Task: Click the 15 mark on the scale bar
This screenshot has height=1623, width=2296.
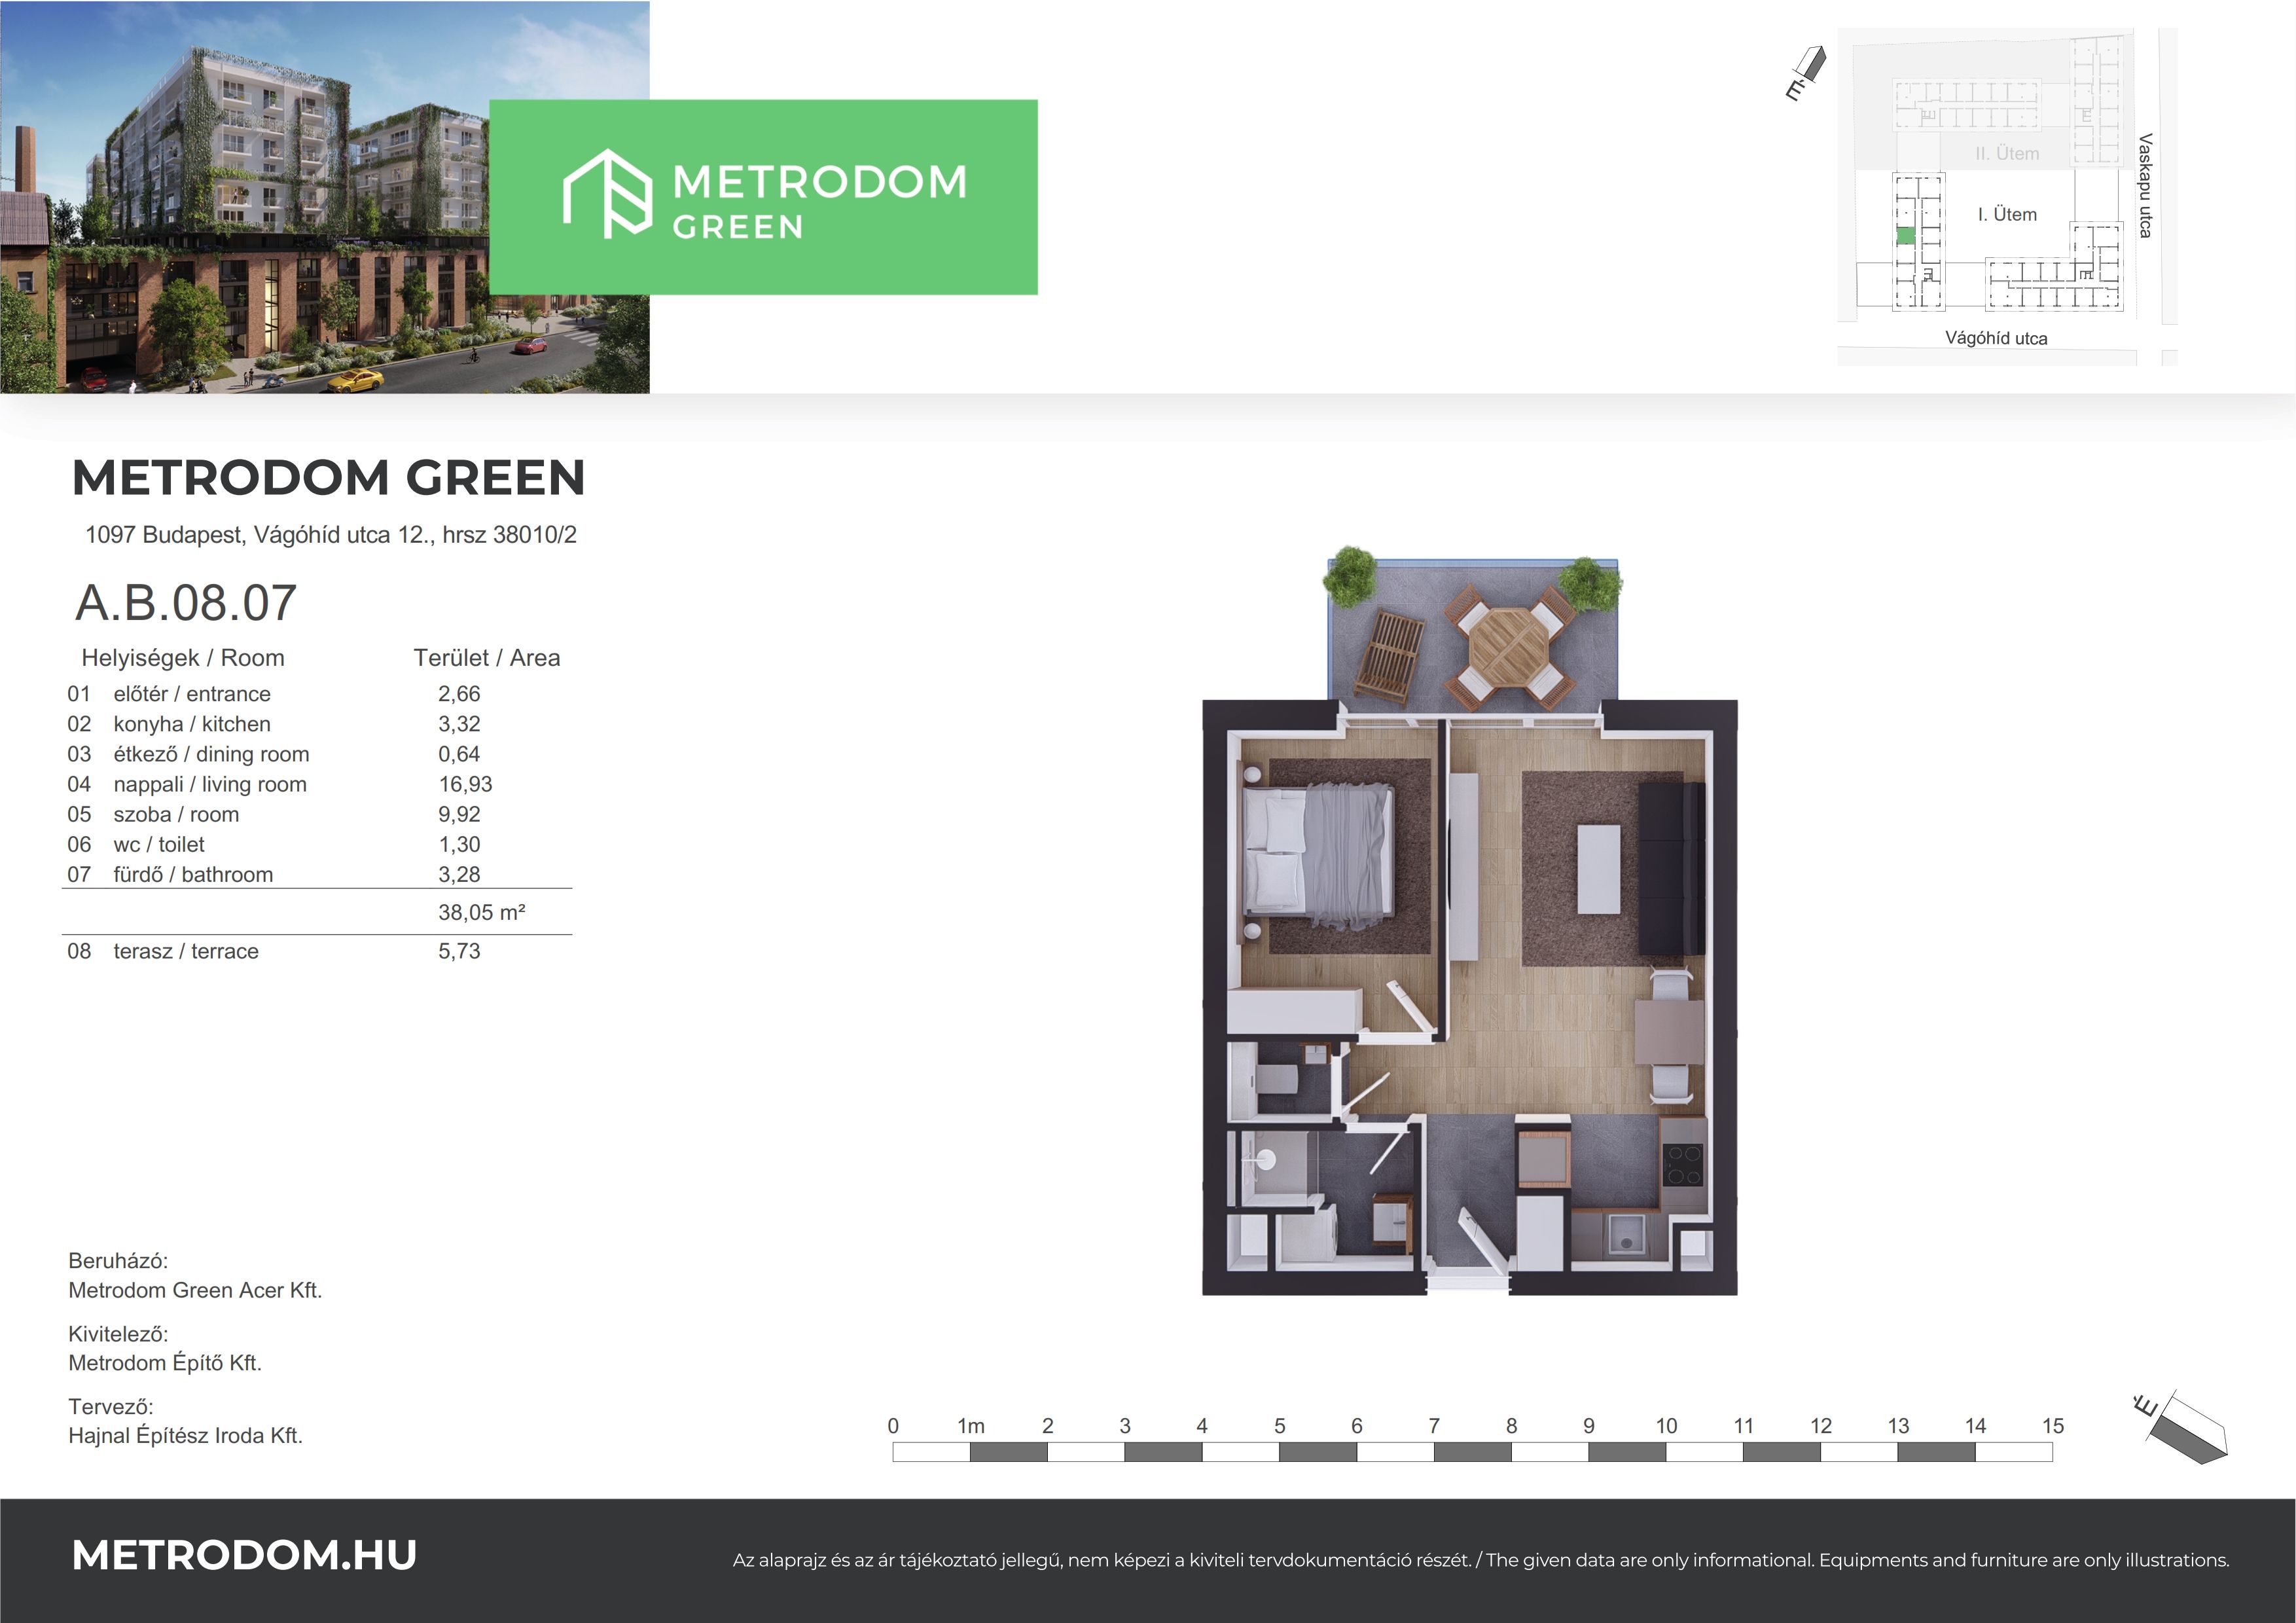Action: pyautogui.click(x=2053, y=1426)
